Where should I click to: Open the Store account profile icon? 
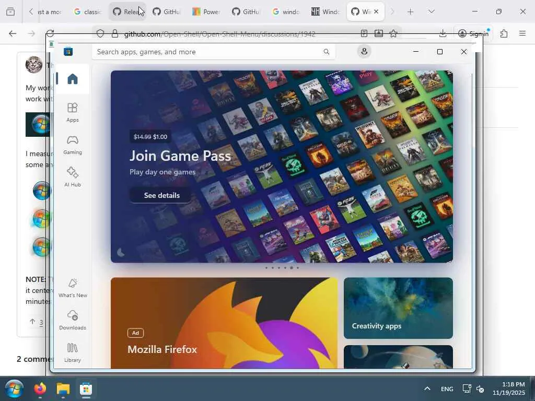364,52
